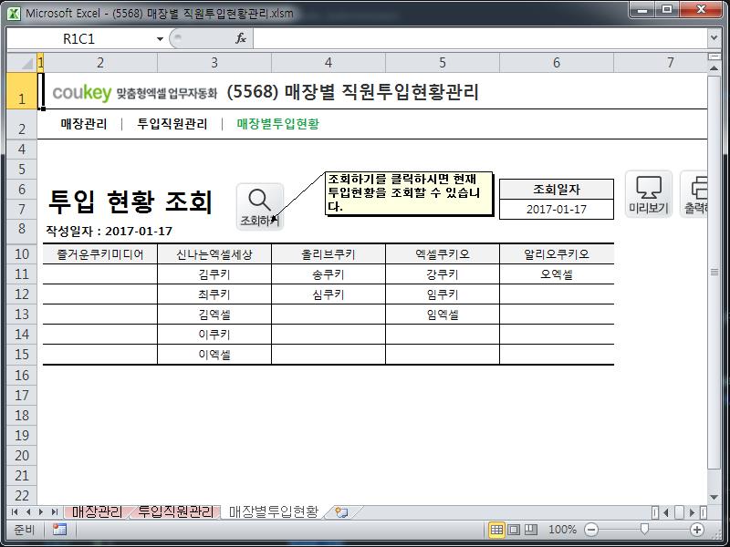This screenshot has height=547, width=730.
Task: Go to last sheet tab arrow
Action: click(x=55, y=512)
